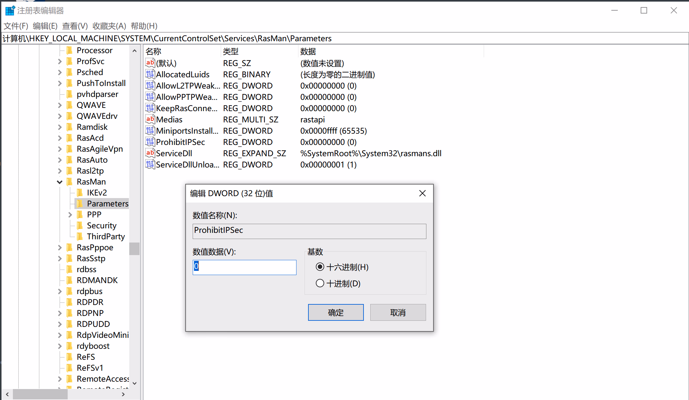Screen dimensions: 689x400
Task: Click the Registry Editor title bar icon
Action: pyautogui.click(x=10, y=10)
